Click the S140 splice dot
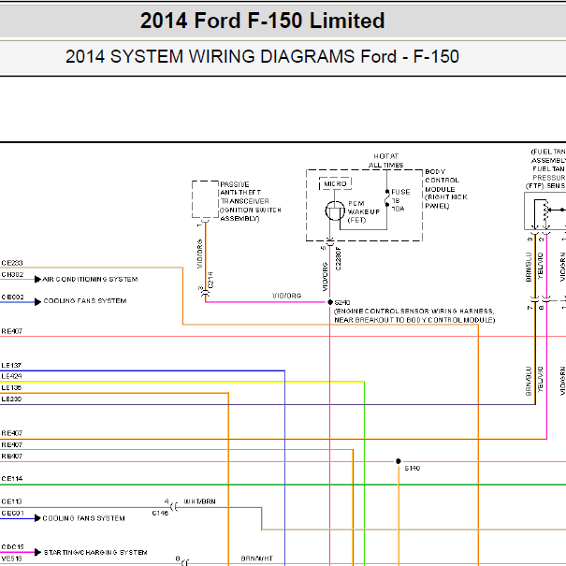Screen dimensions: 566x566 (x=399, y=461)
